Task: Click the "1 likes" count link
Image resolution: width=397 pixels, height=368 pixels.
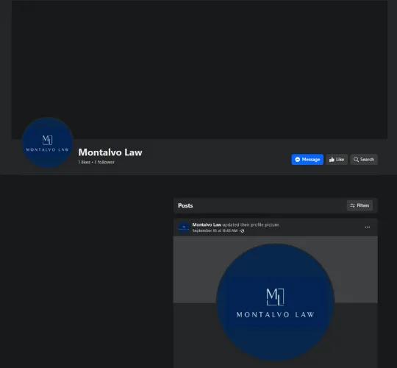Action: (85, 162)
